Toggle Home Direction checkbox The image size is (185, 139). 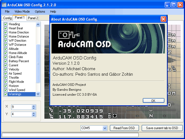5,32
